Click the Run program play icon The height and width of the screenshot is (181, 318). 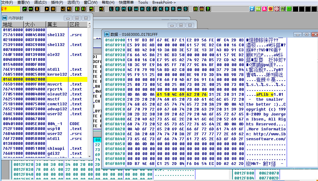(x=47, y=9)
